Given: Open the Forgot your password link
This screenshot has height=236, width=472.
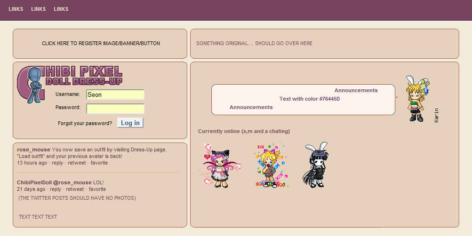Looking at the screenshot, I should (85, 123).
